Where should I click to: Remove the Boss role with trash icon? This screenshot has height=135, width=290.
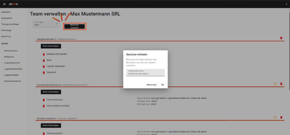[43, 60]
